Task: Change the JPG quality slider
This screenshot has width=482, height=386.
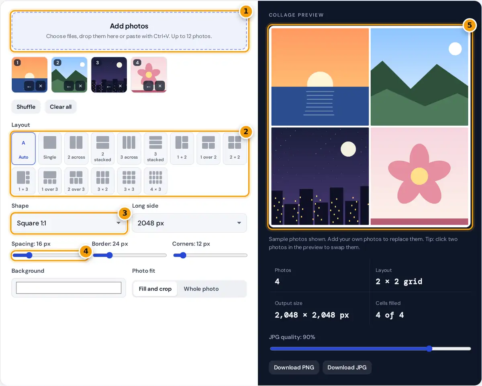Action: click(x=370, y=349)
